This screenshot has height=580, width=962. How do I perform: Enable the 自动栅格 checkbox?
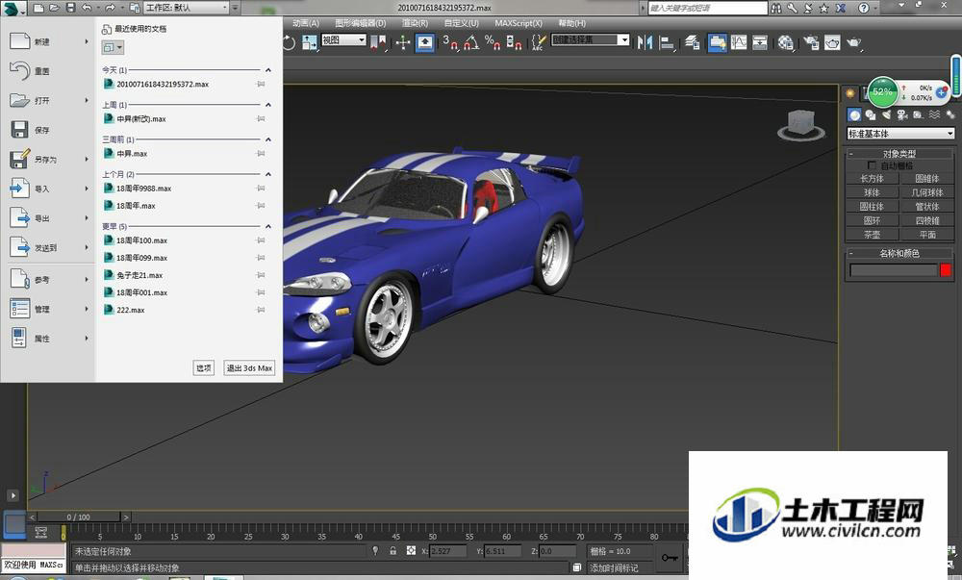pyautogui.click(x=872, y=165)
